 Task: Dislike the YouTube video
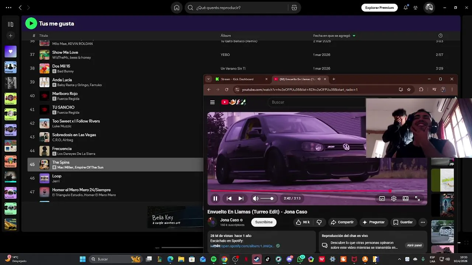319,222
